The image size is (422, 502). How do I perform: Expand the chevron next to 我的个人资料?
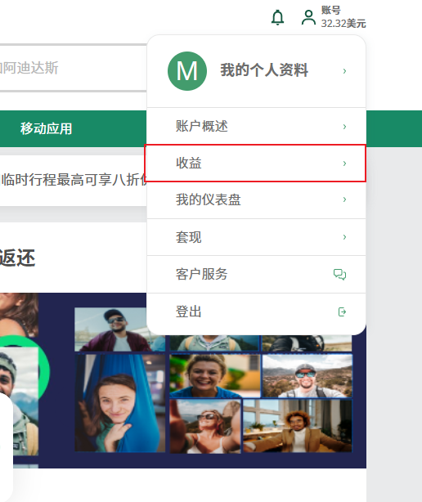pos(344,71)
